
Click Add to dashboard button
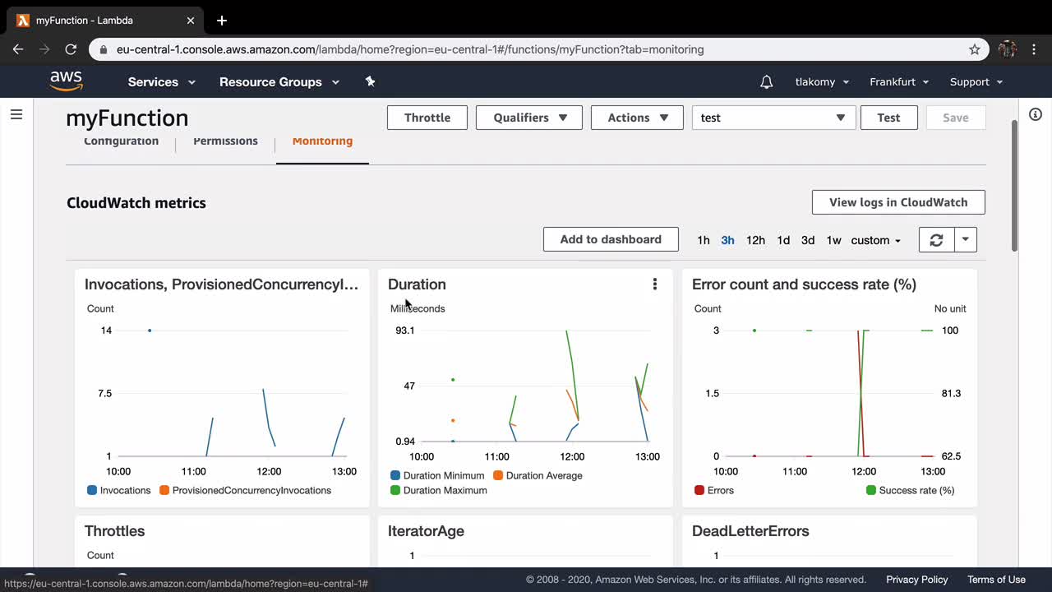click(x=611, y=239)
